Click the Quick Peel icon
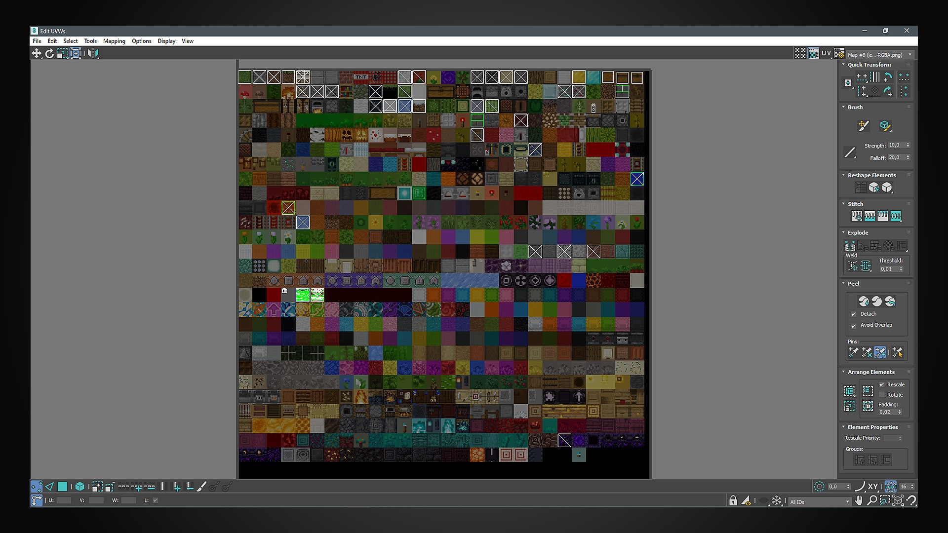Image resolution: width=948 pixels, height=533 pixels. [864, 302]
